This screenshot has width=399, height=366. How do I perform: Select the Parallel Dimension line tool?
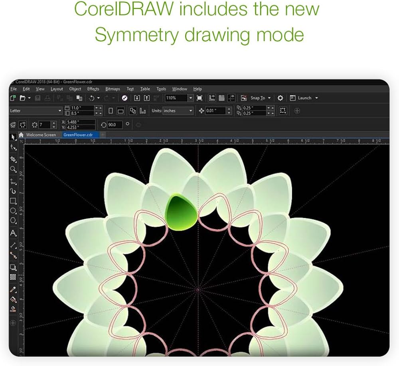tap(13, 245)
